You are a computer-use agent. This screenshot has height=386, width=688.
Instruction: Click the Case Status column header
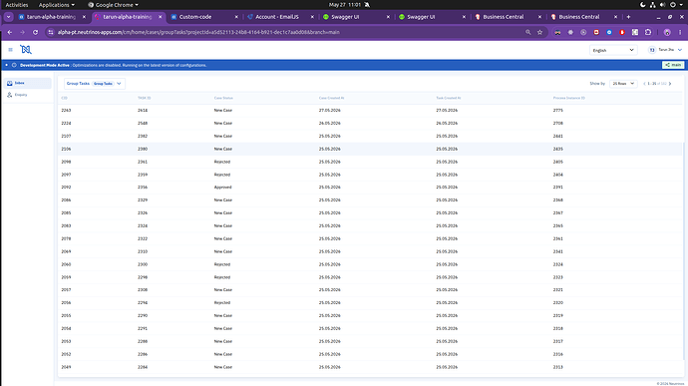(x=223, y=98)
